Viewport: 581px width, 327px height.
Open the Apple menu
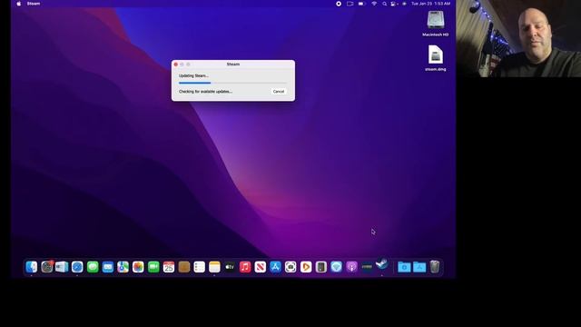[x=19, y=4]
